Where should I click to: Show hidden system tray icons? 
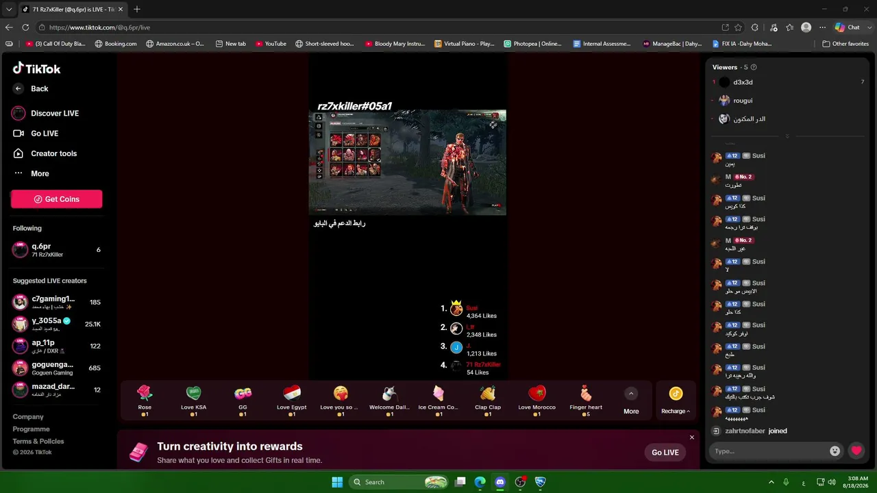pyautogui.click(x=771, y=482)
